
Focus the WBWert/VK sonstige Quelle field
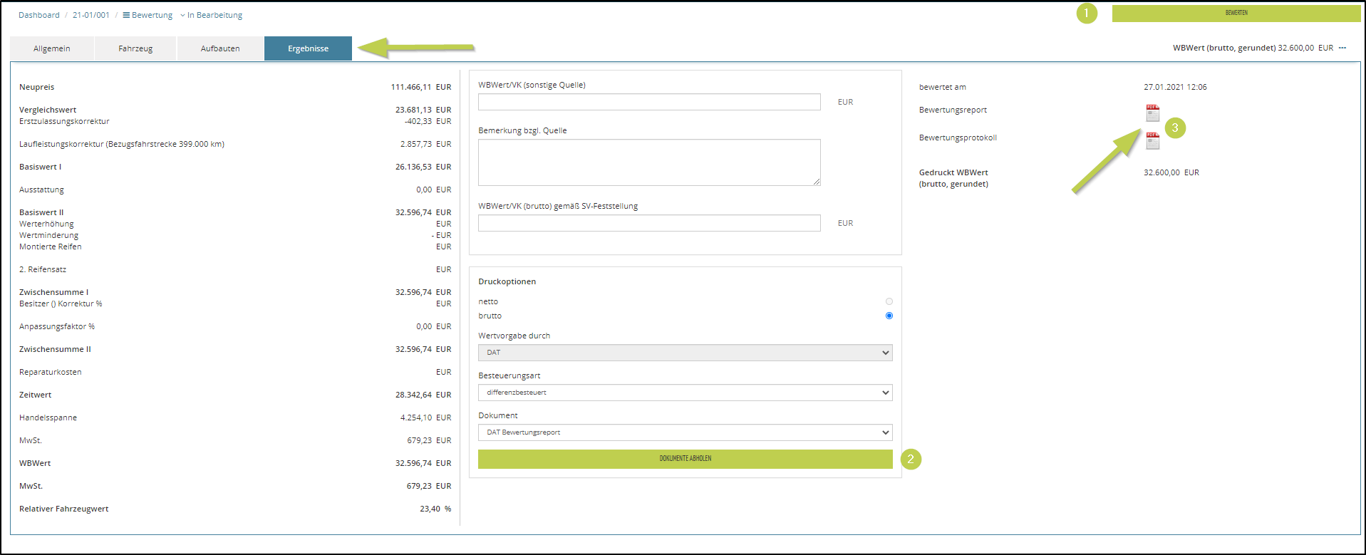(x=649, y=102)
